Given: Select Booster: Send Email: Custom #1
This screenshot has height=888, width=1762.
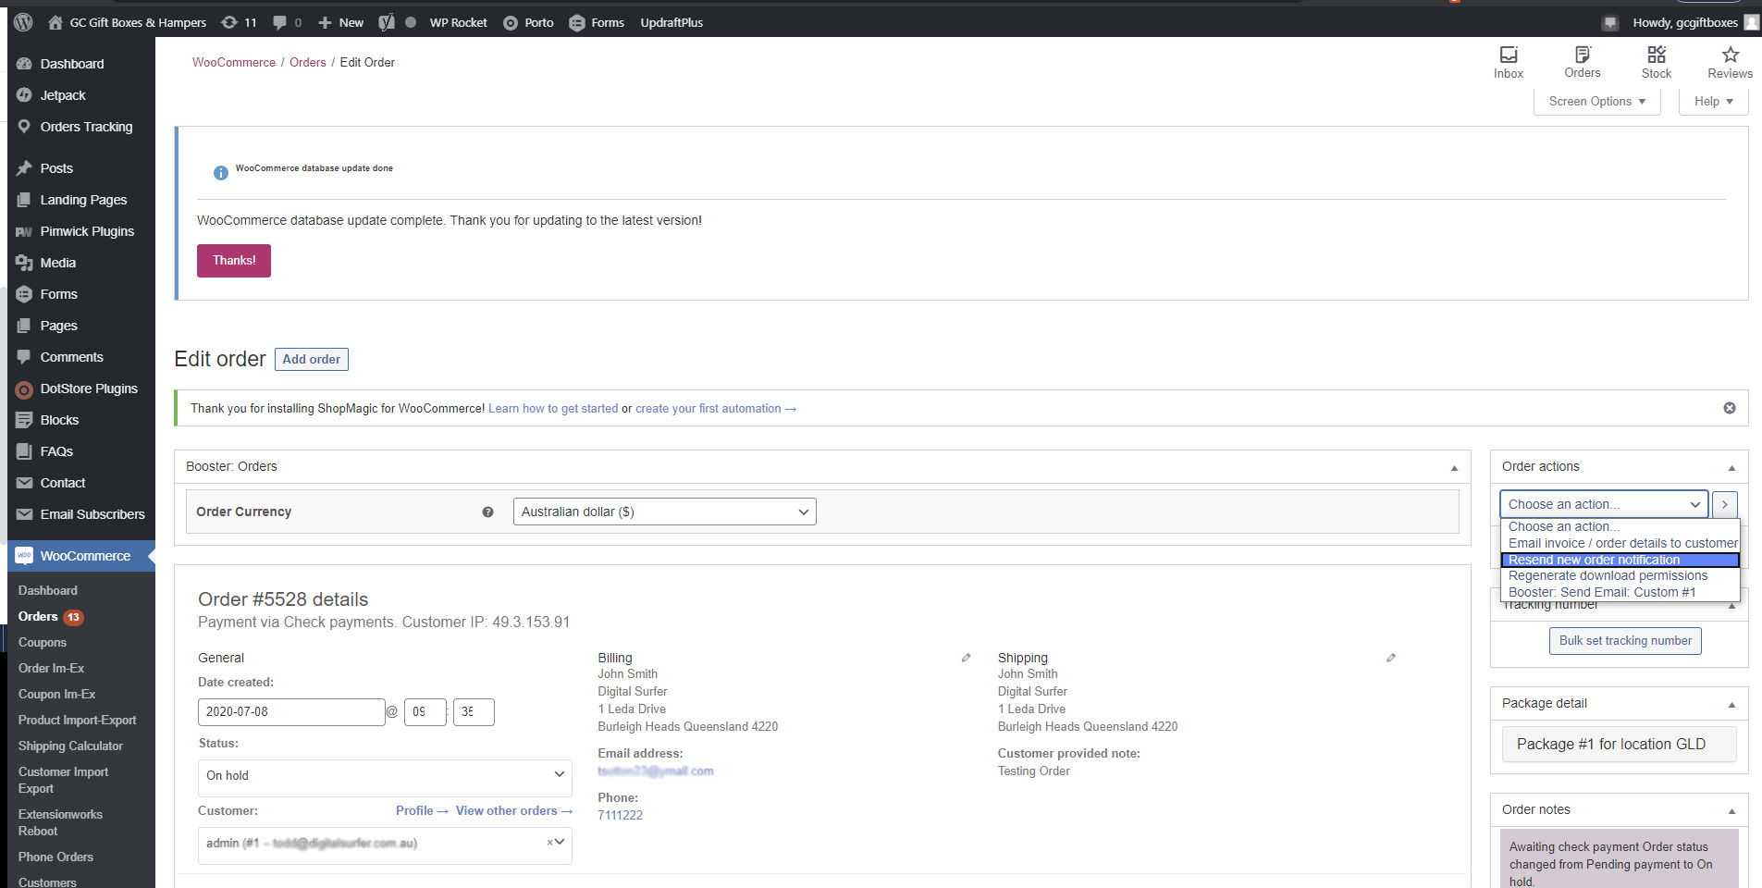Looking at the screenshot, I should (x=1620, y=592).
